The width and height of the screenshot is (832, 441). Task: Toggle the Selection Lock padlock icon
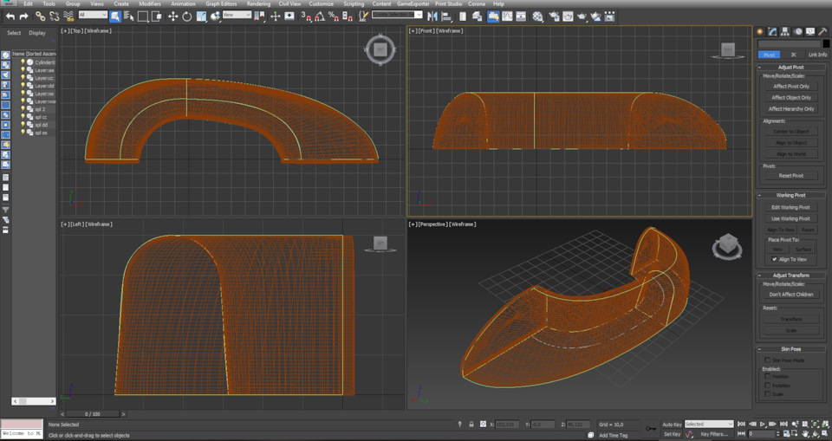pyautogui.click(x=471, y=425)
